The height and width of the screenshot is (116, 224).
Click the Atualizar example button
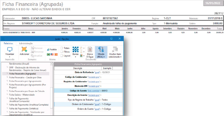click(37, 56)
